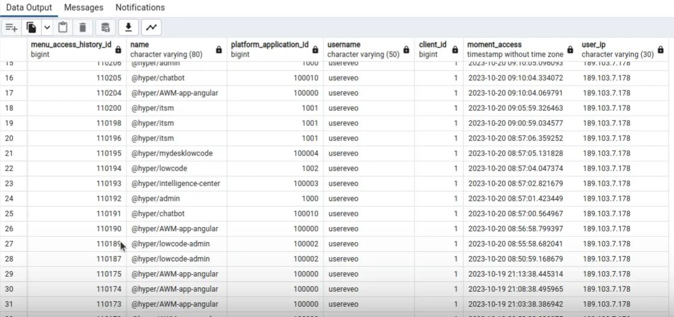Select the platform_application_id column header
The image size is (674, 317).
click(x=275, y=50)
